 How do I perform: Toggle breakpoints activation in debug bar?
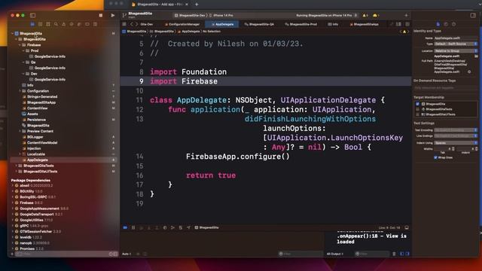tap(125, 227)
